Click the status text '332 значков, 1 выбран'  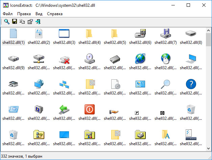click(x=22, y=156)
